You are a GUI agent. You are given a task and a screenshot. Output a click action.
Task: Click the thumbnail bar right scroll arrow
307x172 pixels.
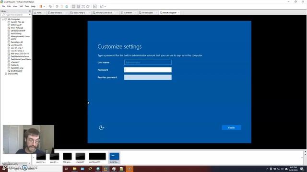(302, 158)
